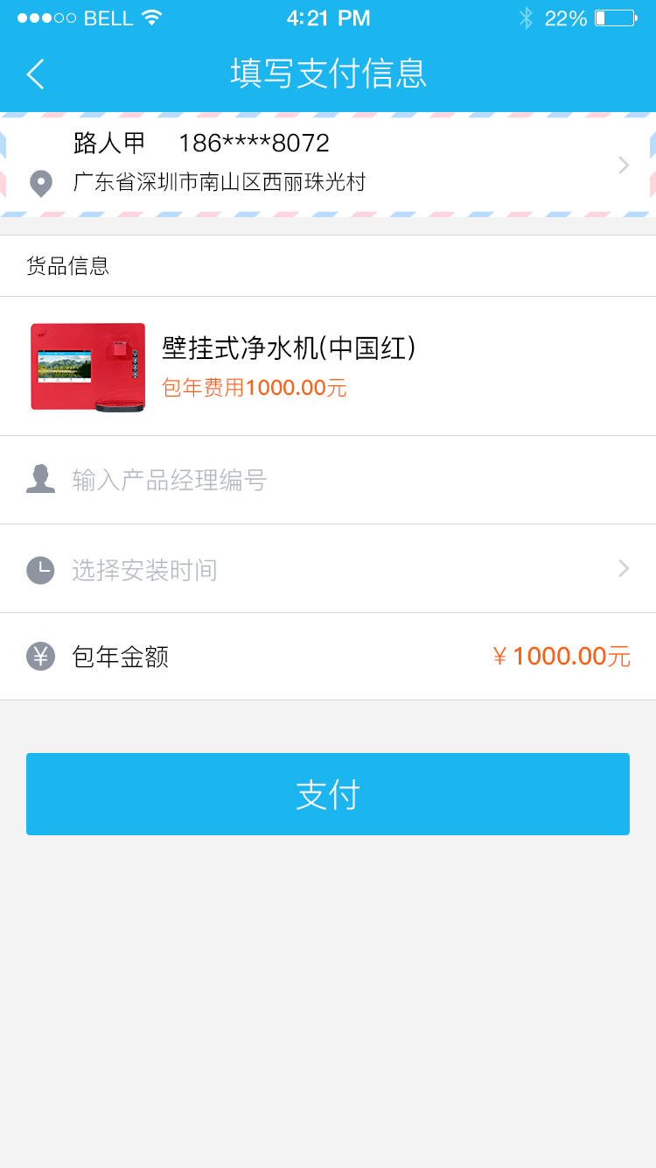Click the yen currency icon

tap(41, 656)
